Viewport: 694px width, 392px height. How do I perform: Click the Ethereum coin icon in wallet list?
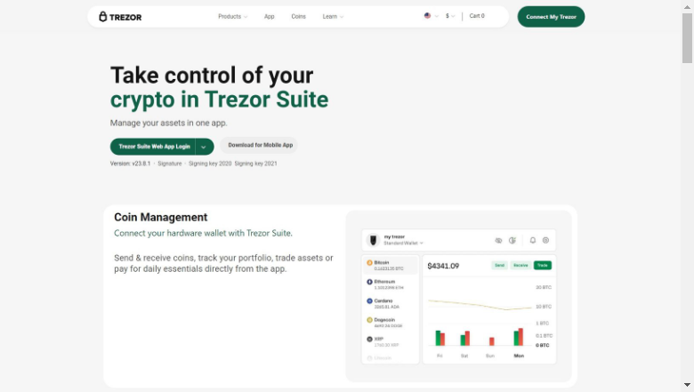369,282
